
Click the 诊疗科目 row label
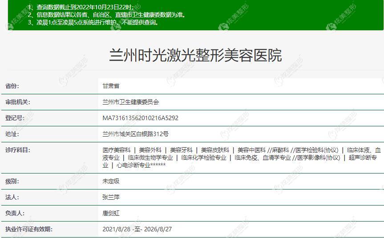tap(18, 150)
